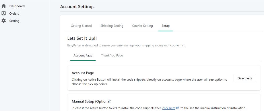Open the Courier Setting tab
This screenshot has width=264, height=112.
pos(142,26)
